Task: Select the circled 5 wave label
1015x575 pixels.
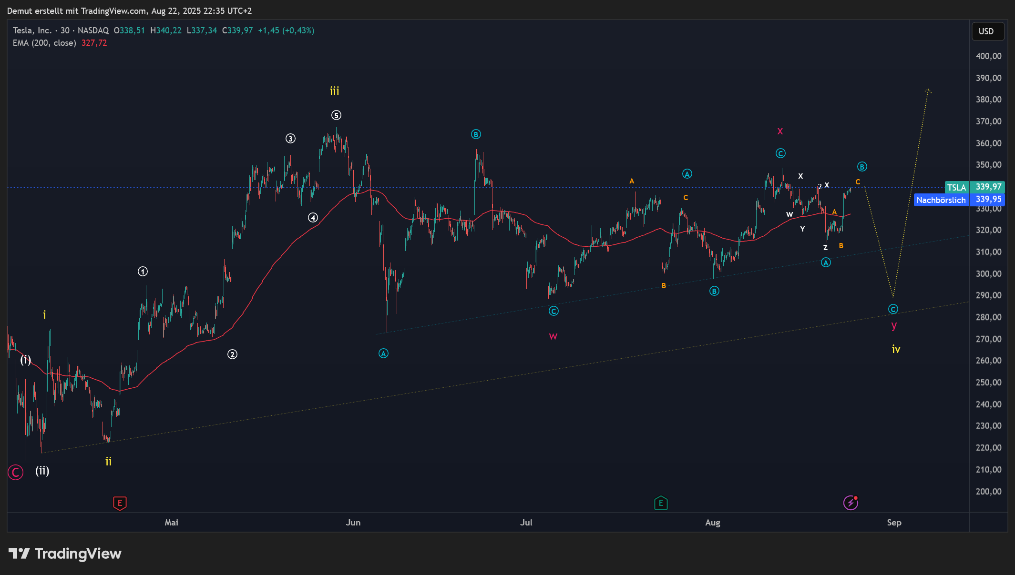Action: point(336,115)
